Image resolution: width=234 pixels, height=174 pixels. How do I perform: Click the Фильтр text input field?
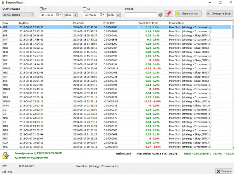point(141,15)
